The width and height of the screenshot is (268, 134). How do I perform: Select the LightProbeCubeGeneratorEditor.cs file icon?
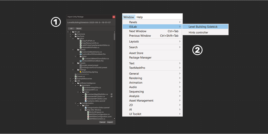(81, 45)
